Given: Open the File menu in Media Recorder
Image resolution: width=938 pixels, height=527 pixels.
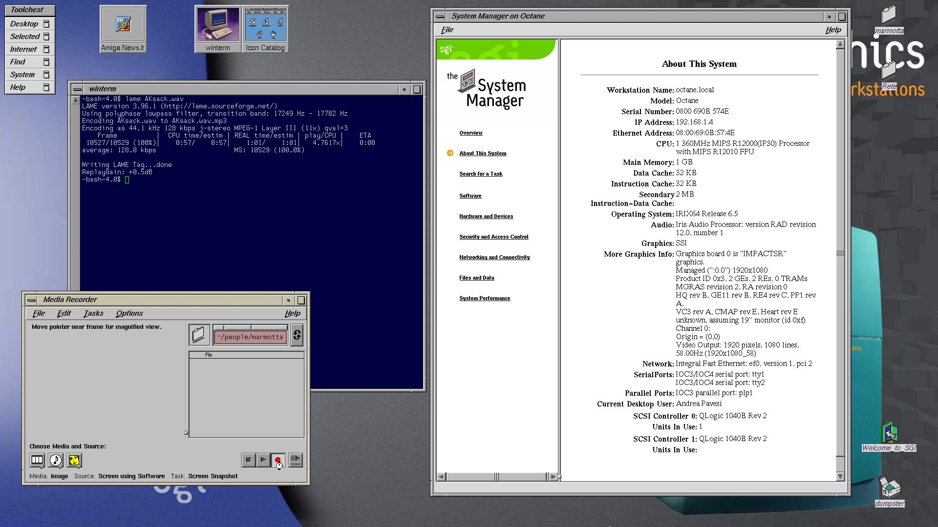Looking at the screenshot, I should click(x=39, y=313).
